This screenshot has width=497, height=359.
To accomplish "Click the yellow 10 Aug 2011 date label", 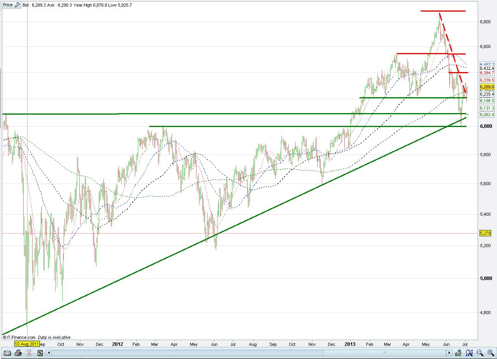I will [x=27, y=344].
